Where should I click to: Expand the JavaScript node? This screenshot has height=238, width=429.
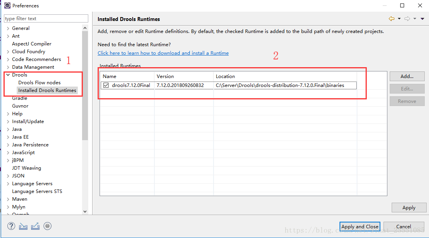click(x=8, y=153)
